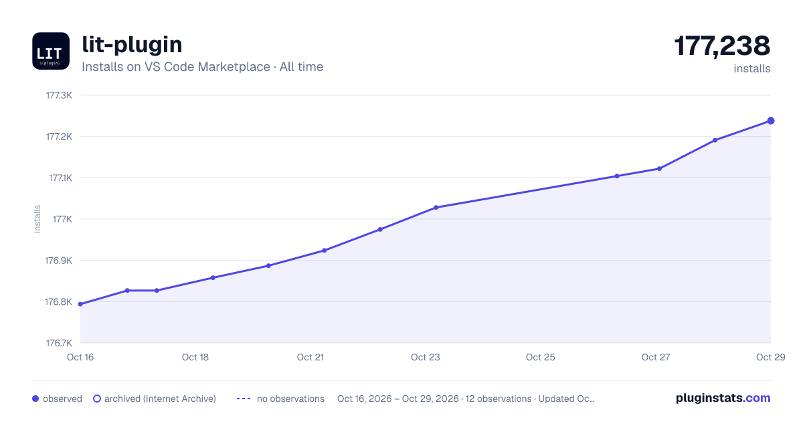Click the archived legend hollow circle icon
803x422 pixels.
click(97, 399)
